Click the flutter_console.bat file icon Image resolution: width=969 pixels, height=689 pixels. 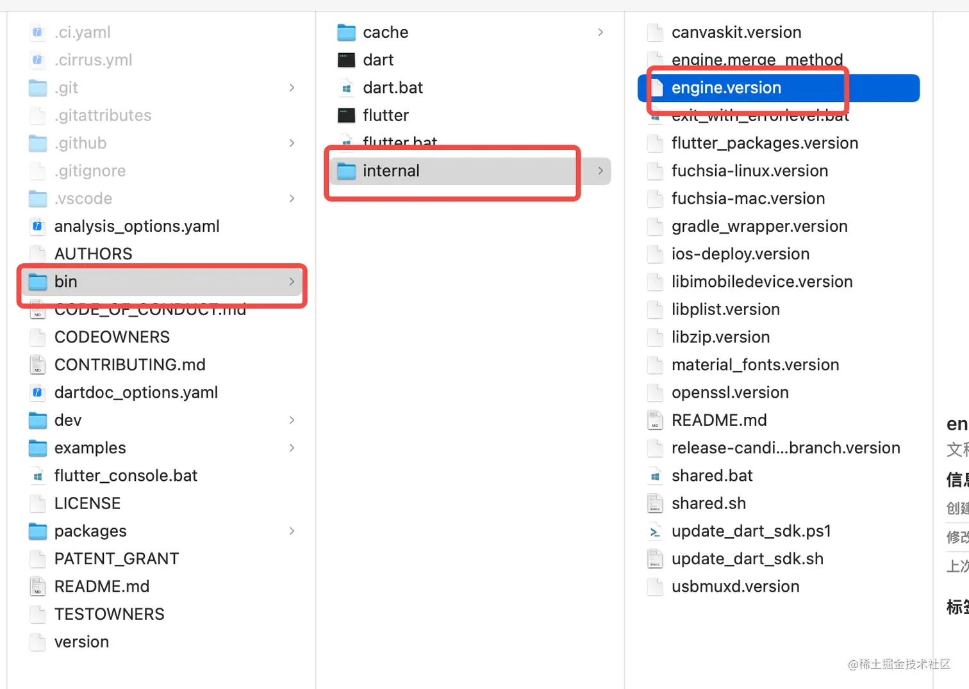click(x=38, y=476)
